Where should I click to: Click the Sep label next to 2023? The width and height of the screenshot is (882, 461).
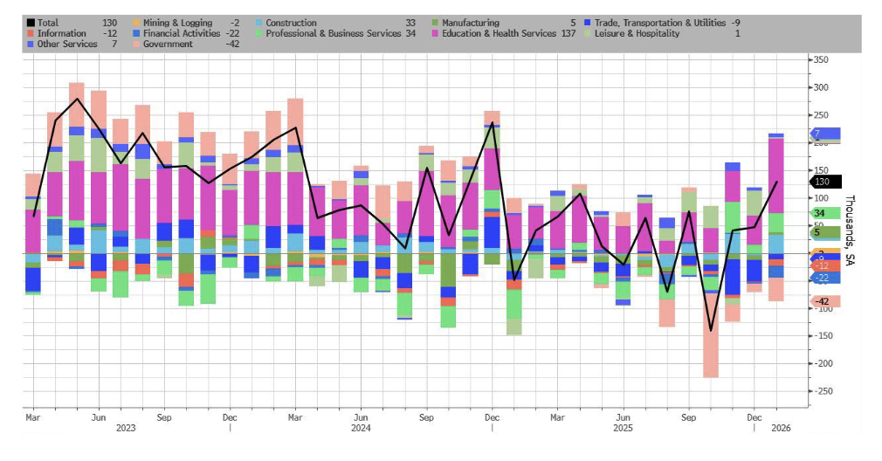[164, 417]
